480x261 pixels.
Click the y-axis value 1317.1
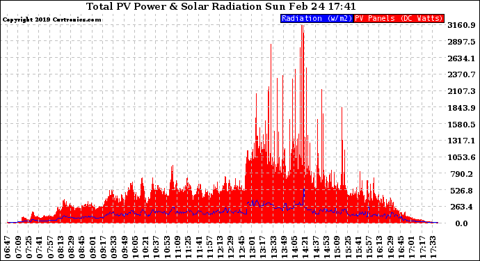coord(461,141)
